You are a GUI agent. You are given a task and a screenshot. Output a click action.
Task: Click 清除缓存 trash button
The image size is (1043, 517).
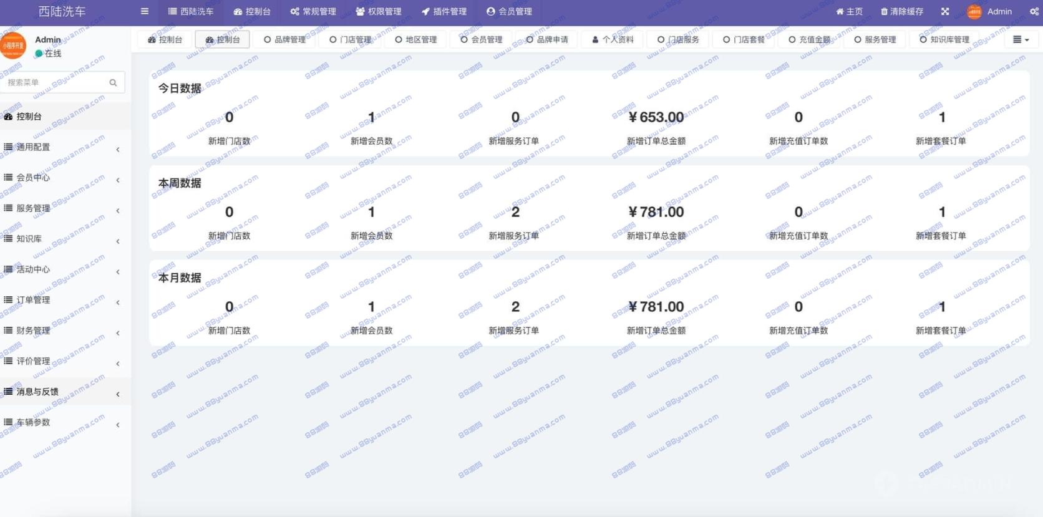coord(902,11)
